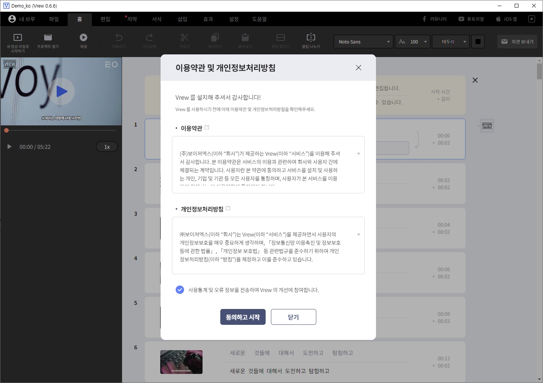Click the 시작 시간 header label
The width and height of the screenshot is (543, 383).
coord(440,92)
